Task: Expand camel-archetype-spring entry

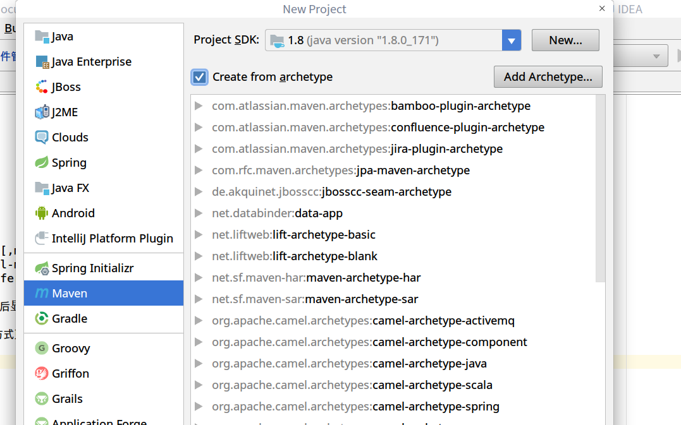Action: (x=199, y=406)
